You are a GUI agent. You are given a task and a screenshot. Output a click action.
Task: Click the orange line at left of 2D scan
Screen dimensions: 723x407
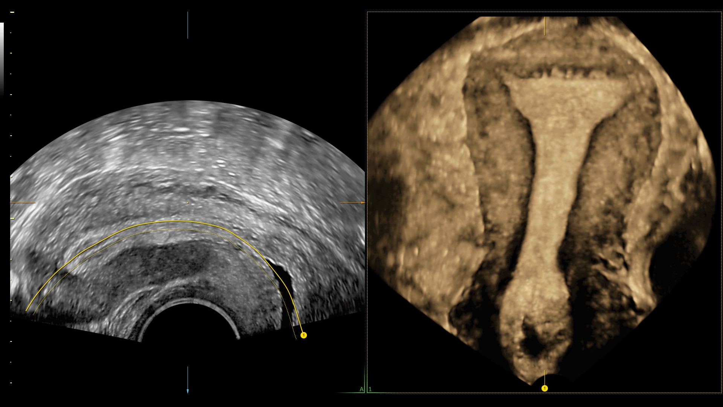click(x=23, y=203)
